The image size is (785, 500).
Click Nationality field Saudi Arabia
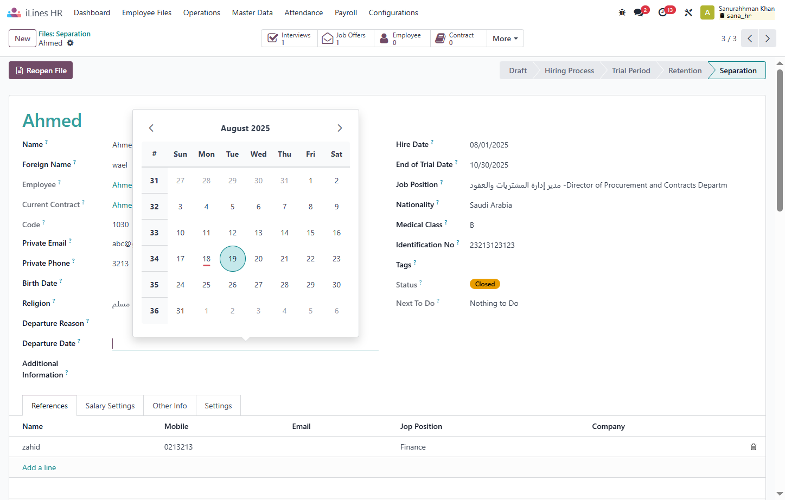pyautogui.click(x=491, y=205)
